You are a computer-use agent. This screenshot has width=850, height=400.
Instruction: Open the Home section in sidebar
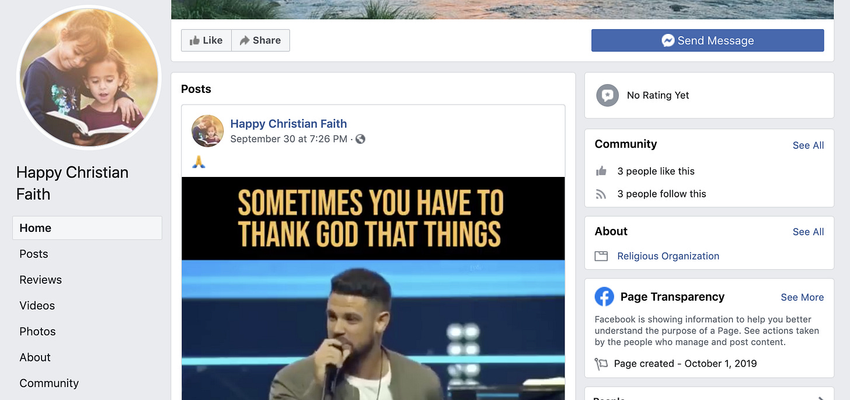[87, 228]
